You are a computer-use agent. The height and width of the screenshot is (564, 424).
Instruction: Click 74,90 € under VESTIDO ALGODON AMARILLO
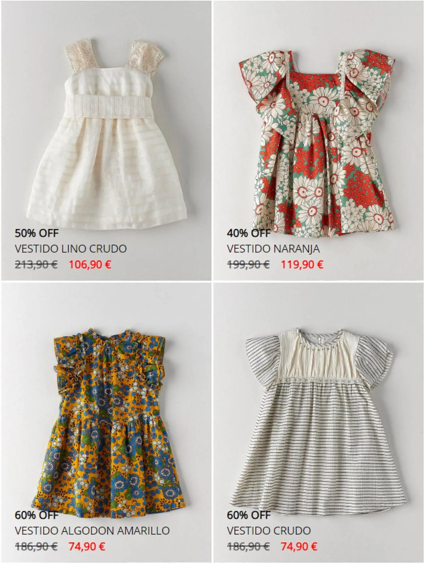pyautogui.click(x=87, y=547)
